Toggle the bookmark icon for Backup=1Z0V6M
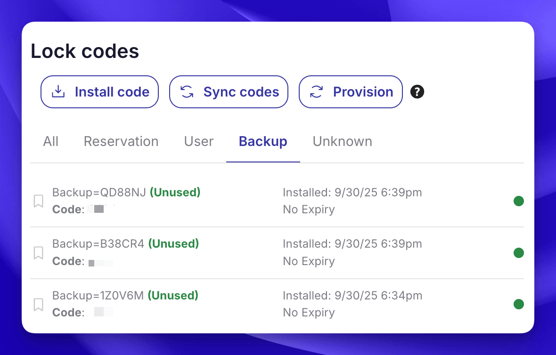 tap(39, 304)
